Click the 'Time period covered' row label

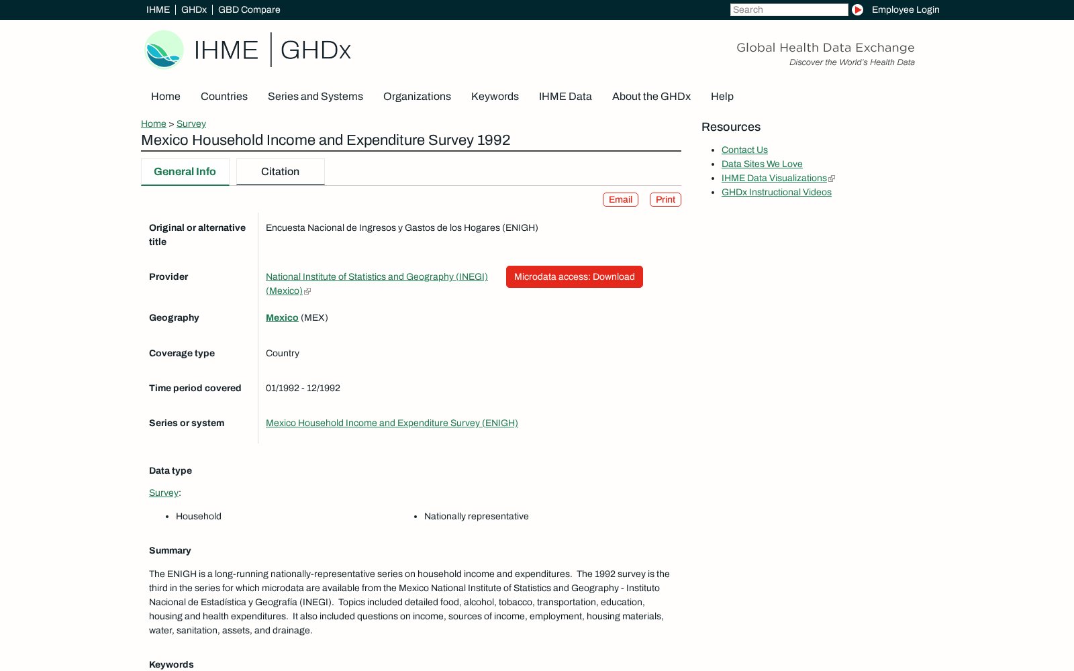(195, 388)
